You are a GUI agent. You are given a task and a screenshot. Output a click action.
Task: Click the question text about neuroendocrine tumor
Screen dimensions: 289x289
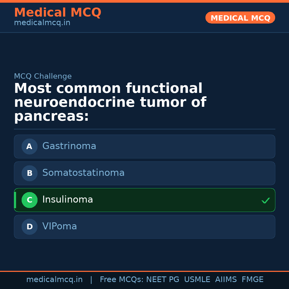coord(110,102)
